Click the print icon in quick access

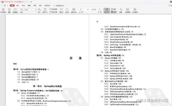tap(5, 5)
